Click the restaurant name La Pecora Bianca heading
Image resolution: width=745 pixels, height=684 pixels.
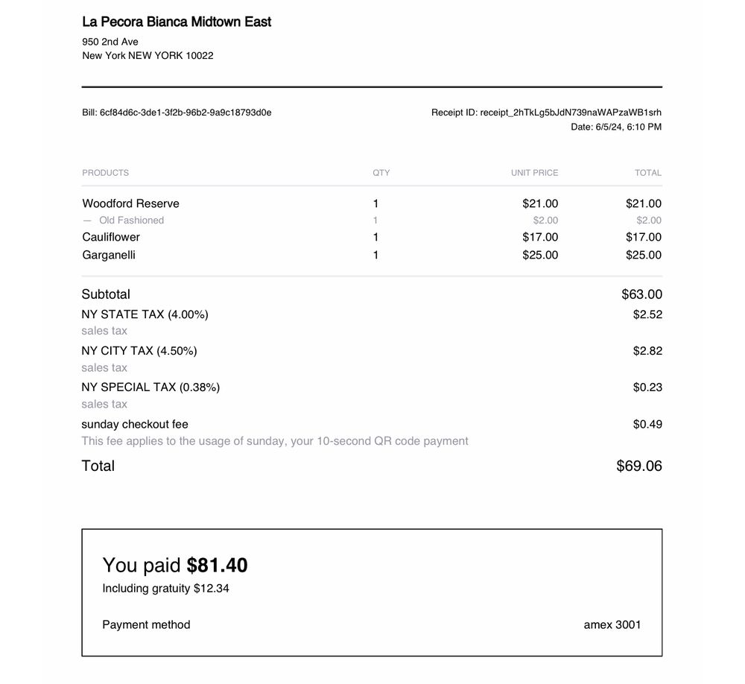pyautogui.click(x=177, y=22)
